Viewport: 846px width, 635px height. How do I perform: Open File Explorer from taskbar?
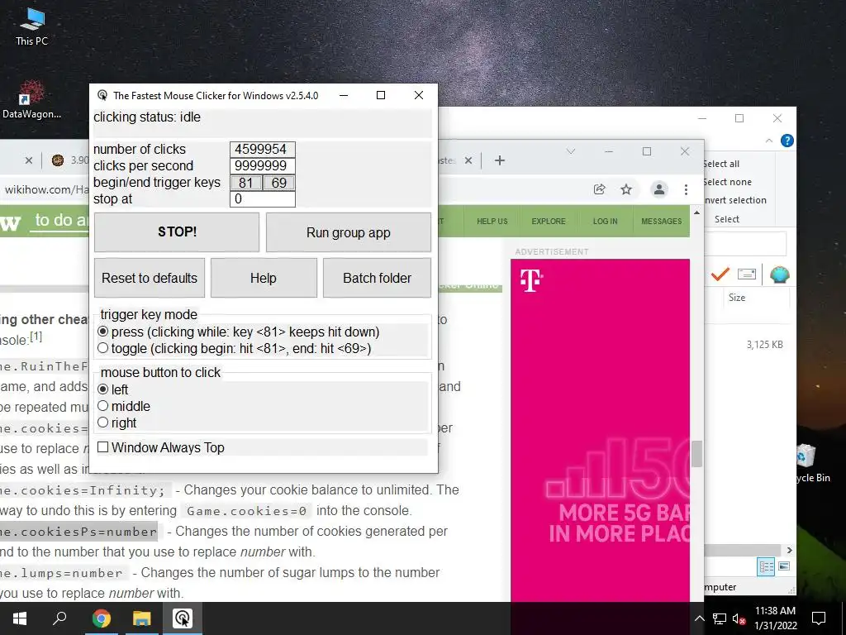coord(141,618)
